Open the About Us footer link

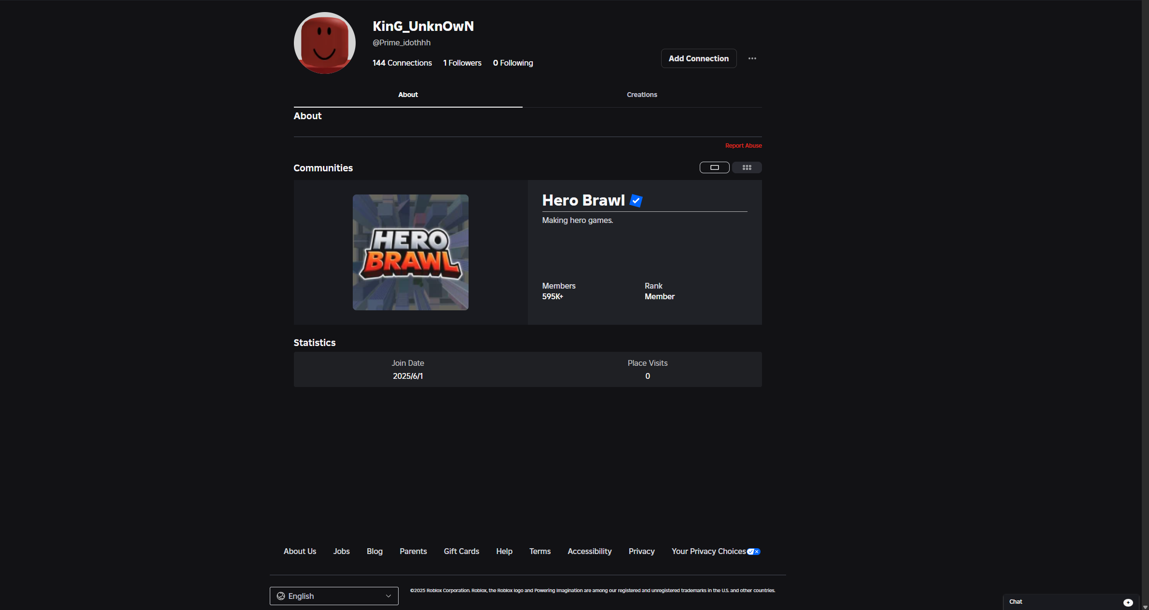[300, 551]
